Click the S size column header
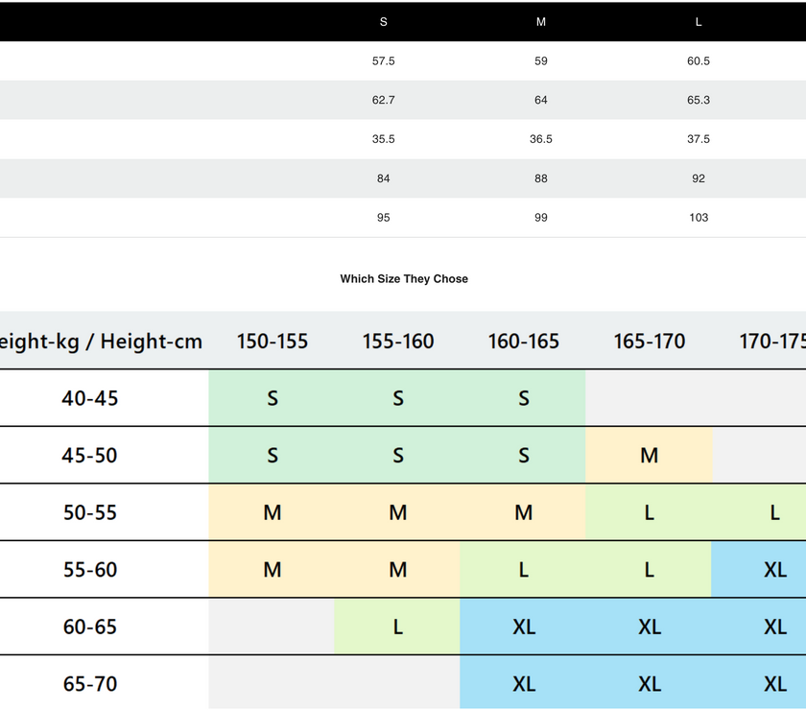Image resolution: width=806 pixels, height=710 pixels. (x=383, y=22)
